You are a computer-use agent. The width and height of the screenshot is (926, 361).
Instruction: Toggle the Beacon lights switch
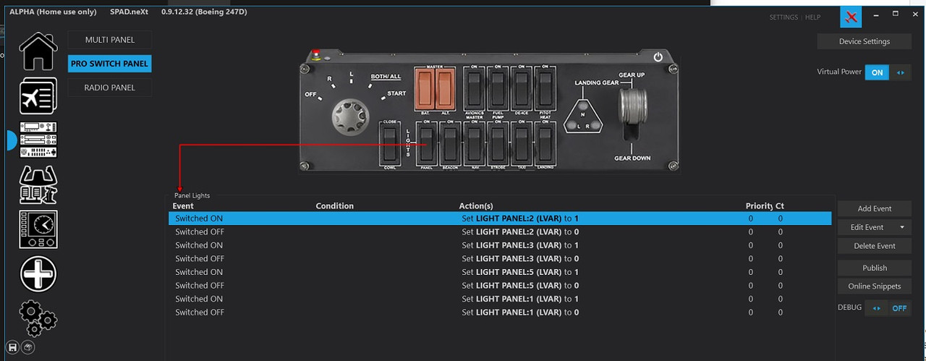tap(451, 143)
